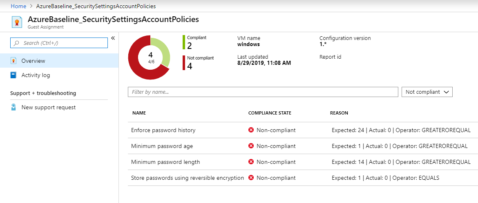The image size is (478, 203).
Task: Open the Not compliant filter dropdown
Action: (x=427, y=92)
